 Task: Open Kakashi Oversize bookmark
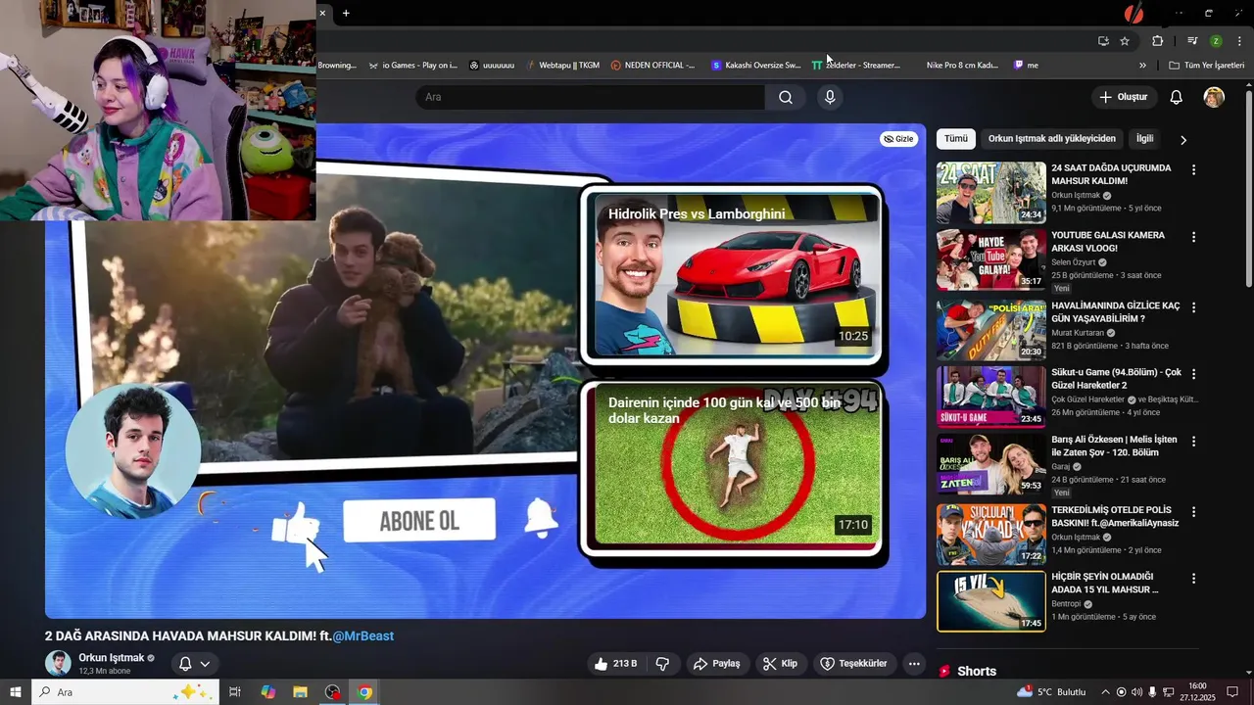point(755,66)
